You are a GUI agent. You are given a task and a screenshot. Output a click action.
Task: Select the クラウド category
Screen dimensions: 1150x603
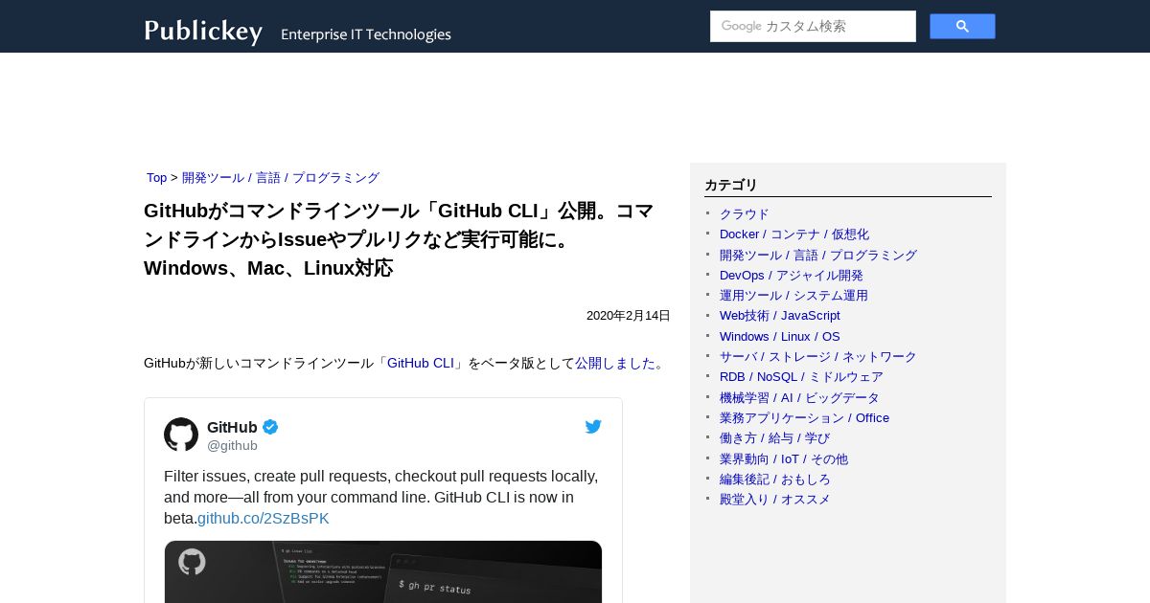pyautogui.click(x=745, y=214)
